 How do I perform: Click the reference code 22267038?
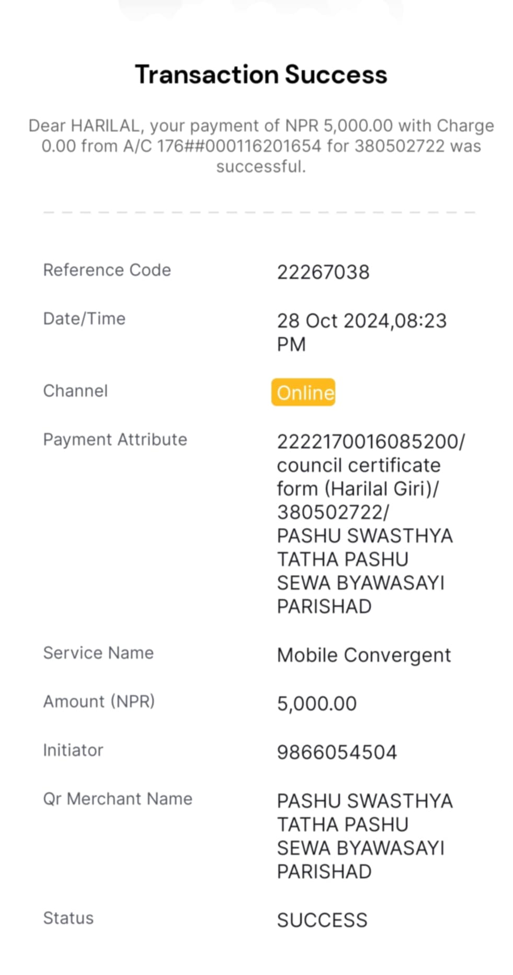point(323,272)
